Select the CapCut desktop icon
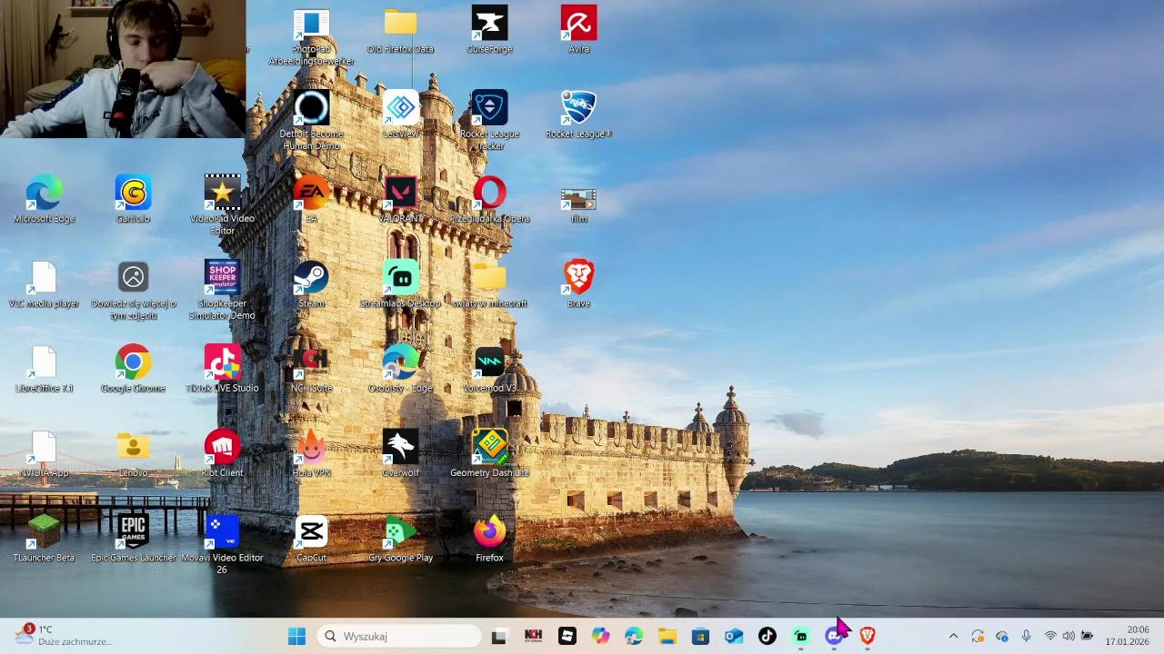 point(311,538)
